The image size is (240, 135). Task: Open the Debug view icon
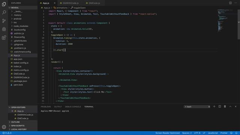point(4,29)
